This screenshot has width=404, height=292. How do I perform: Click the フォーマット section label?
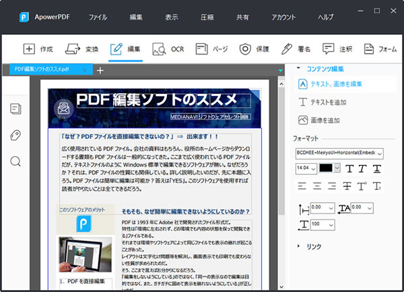305,139
